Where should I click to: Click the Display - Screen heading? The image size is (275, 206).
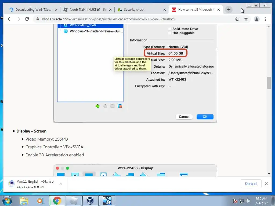pyautogui.click(x=31, y=131)
